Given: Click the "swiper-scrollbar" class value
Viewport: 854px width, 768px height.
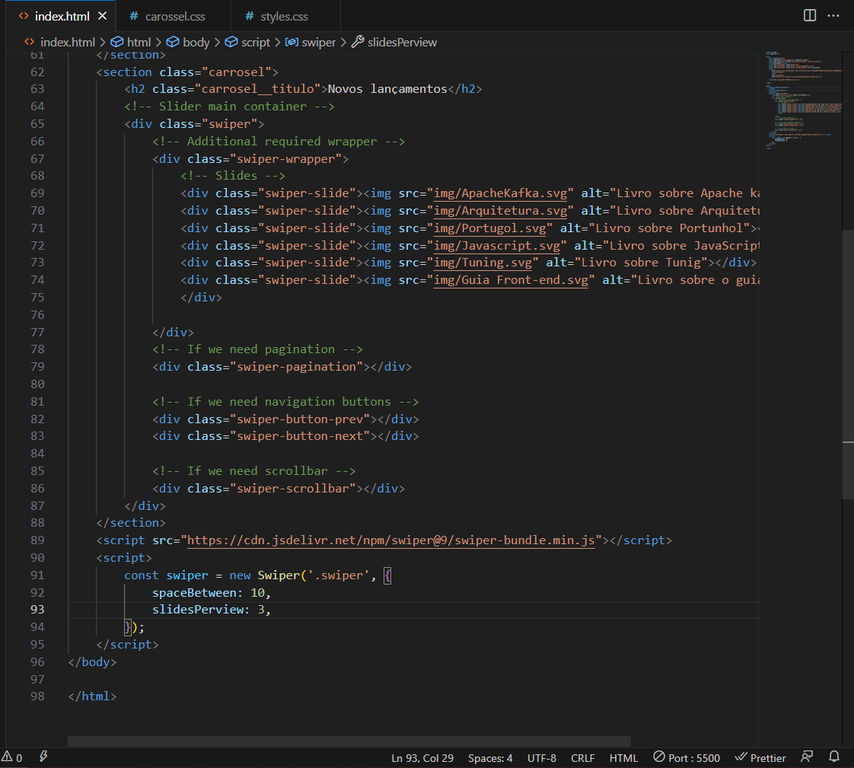Looking at the screenshot, I should (293, 488).
